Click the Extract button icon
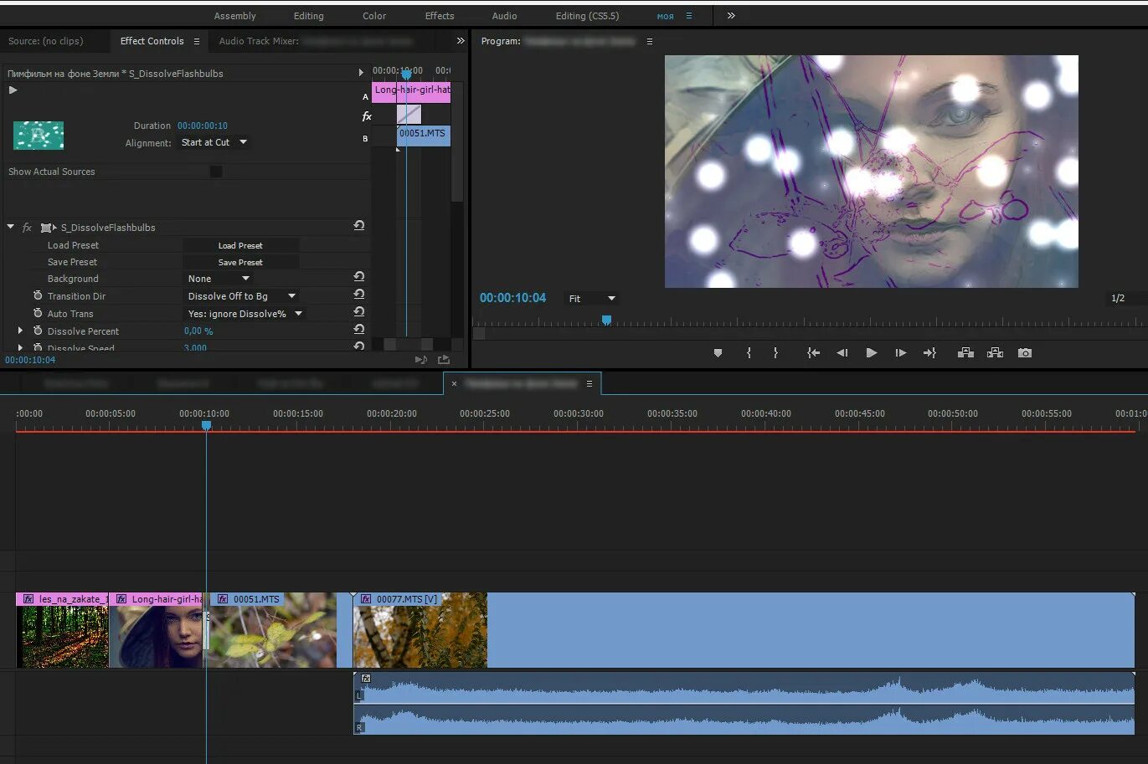Screen dimensions: 1148x764 click(x=995, y=353)
